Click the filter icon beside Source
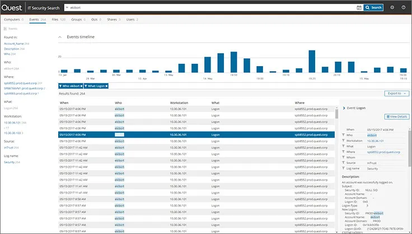 pyautogui.click(x=342, y=162)
